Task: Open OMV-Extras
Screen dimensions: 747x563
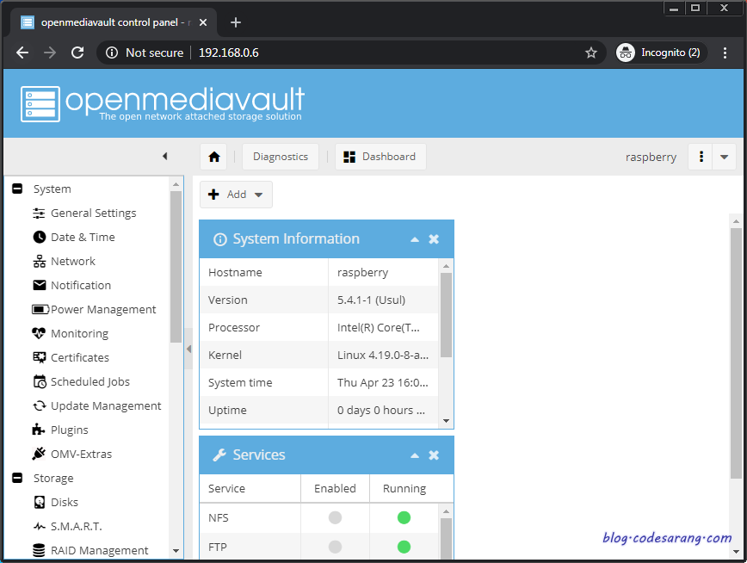Action: [72, 454]
